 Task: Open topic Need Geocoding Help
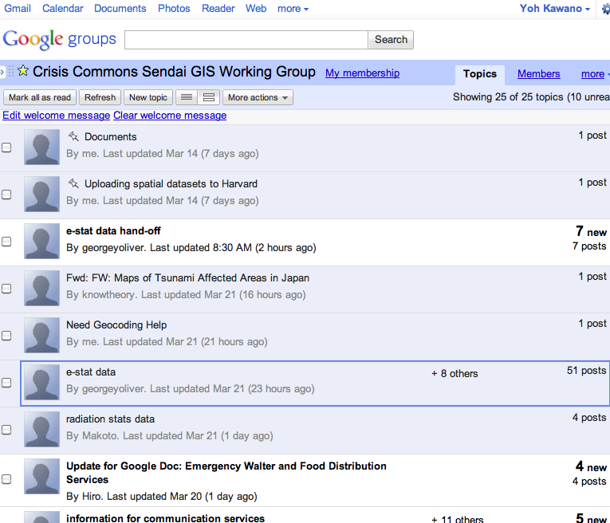[116, 325]
